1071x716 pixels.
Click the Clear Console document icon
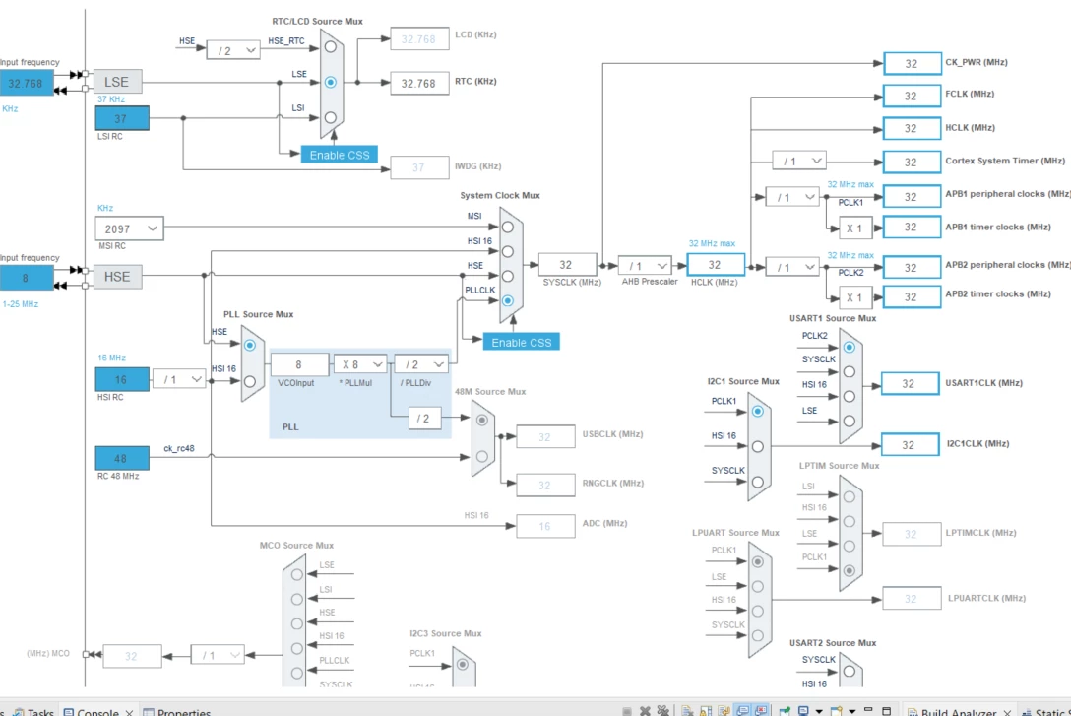click(x=687, y=711)
